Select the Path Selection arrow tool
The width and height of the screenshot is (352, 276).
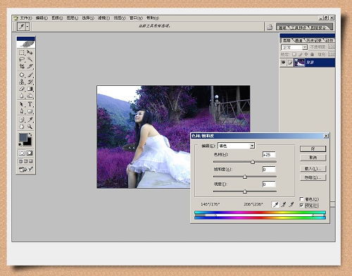click(22, 104)
